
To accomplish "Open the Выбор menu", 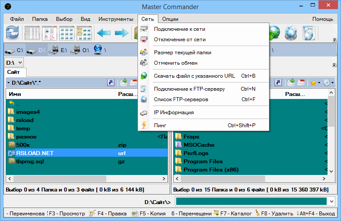I will [x=64, y=19].
